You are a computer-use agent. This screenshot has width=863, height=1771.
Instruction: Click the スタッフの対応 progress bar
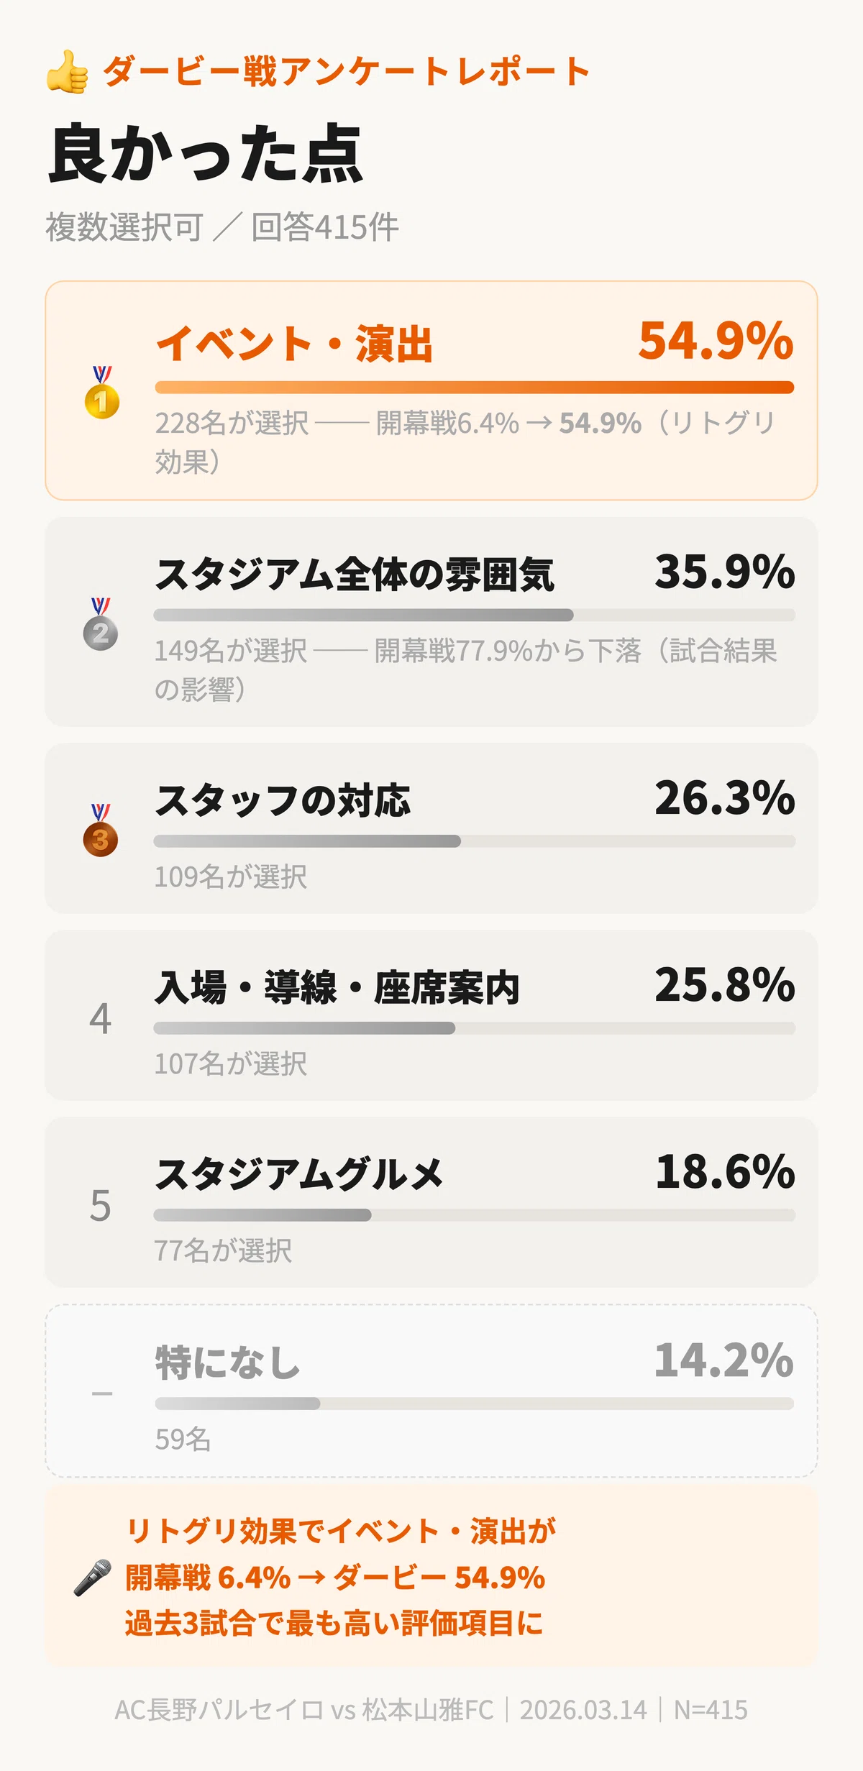click(x=475, y=841)
